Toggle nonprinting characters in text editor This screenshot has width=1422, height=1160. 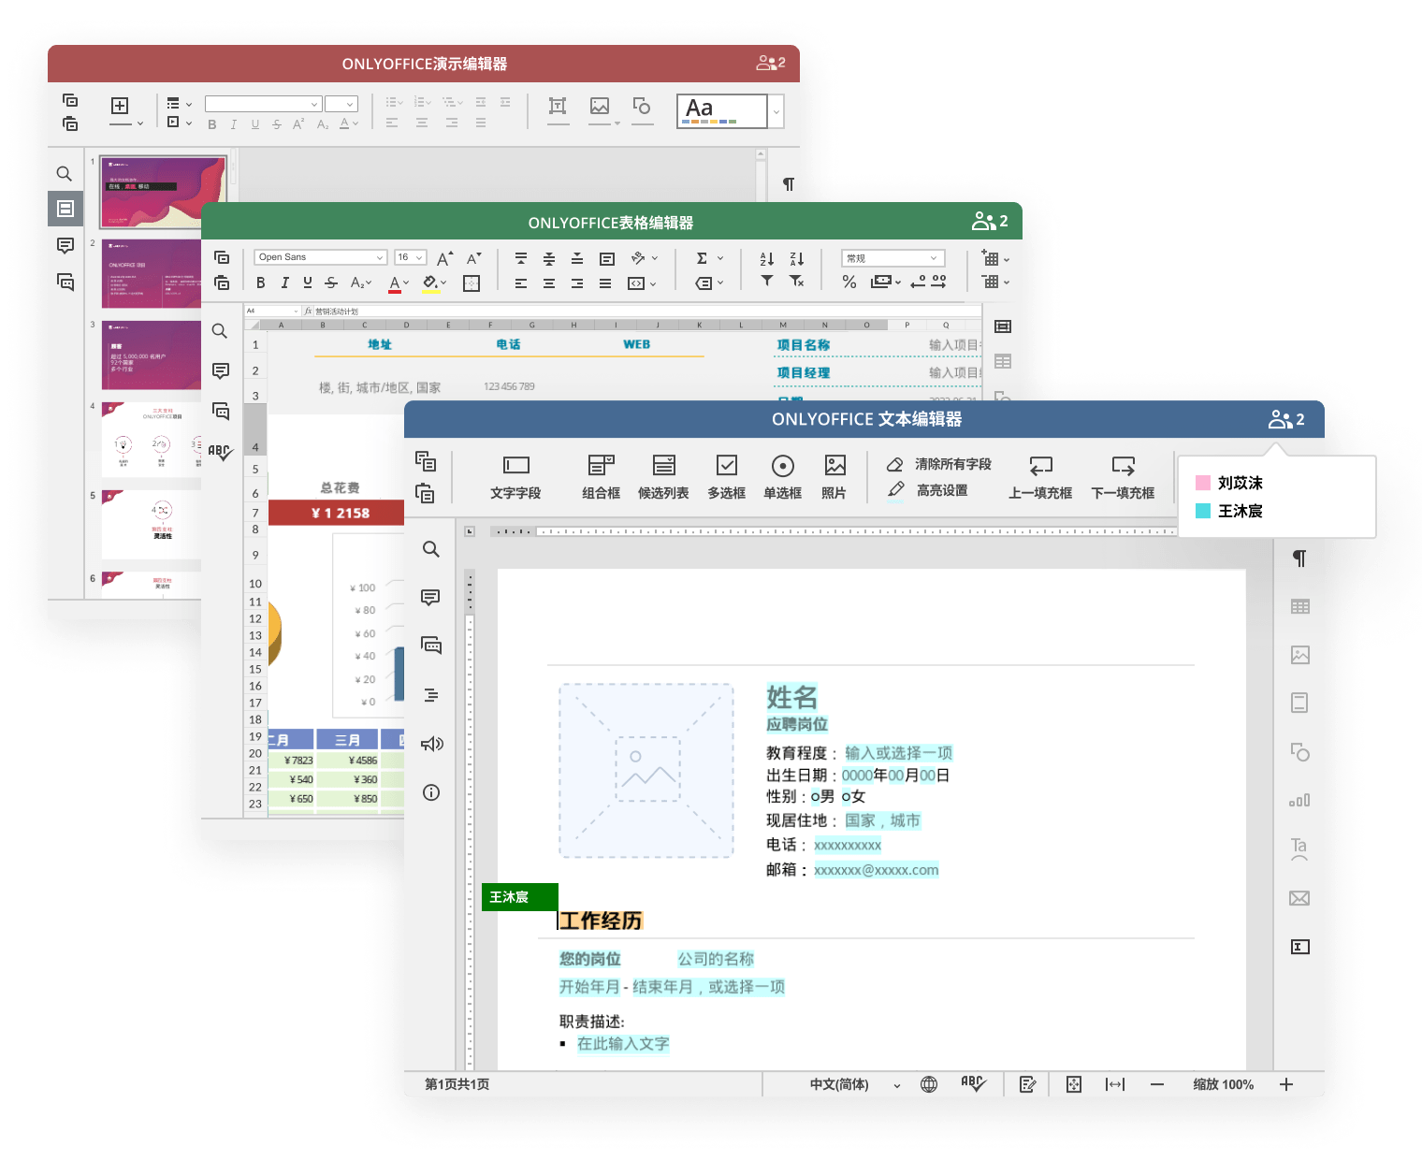(1299, 558)
